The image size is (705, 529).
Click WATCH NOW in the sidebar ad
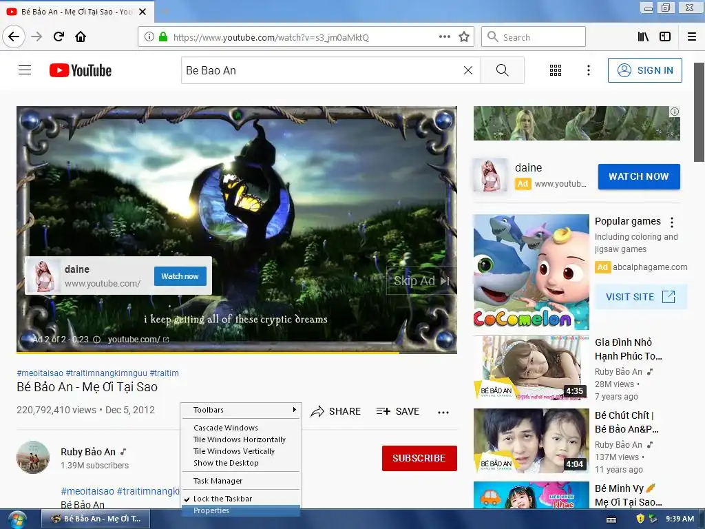[639, 176]
